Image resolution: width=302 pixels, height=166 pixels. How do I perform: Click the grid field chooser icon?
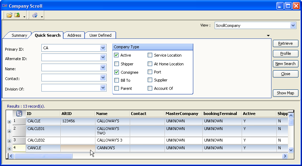click(x=19, y=114)
